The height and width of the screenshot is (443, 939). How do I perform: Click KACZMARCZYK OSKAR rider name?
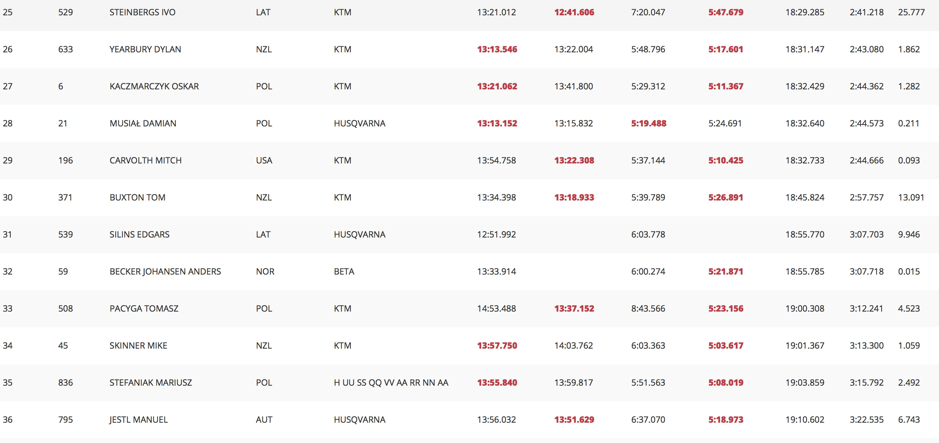[x=154, y=87]
